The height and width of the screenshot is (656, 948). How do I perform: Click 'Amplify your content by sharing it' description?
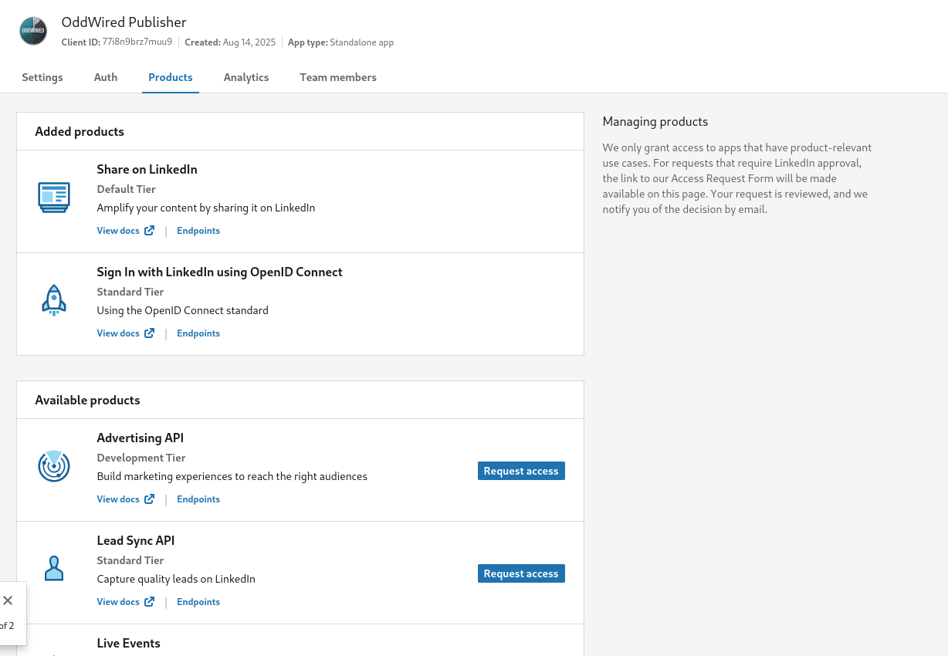click(205, 208)
